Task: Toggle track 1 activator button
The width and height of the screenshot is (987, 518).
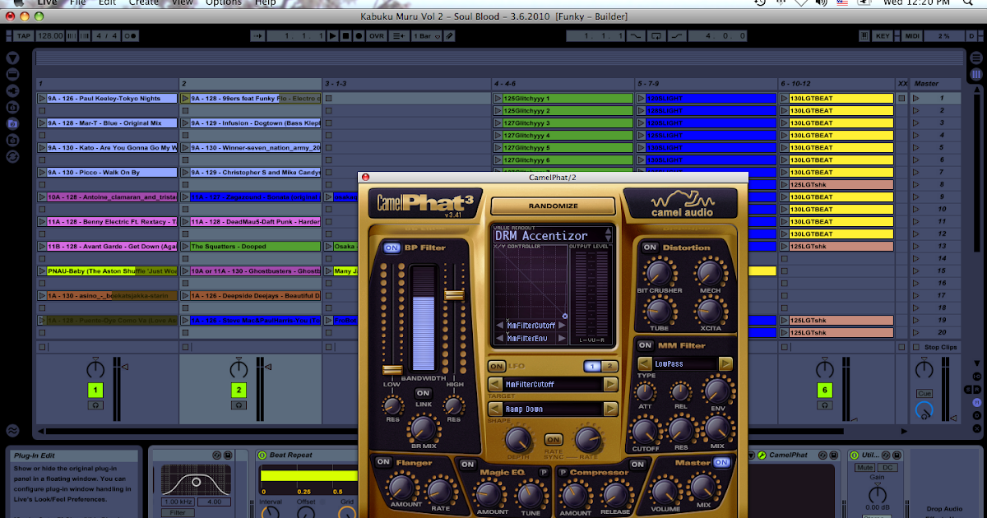Action: [x=96, y=390]
